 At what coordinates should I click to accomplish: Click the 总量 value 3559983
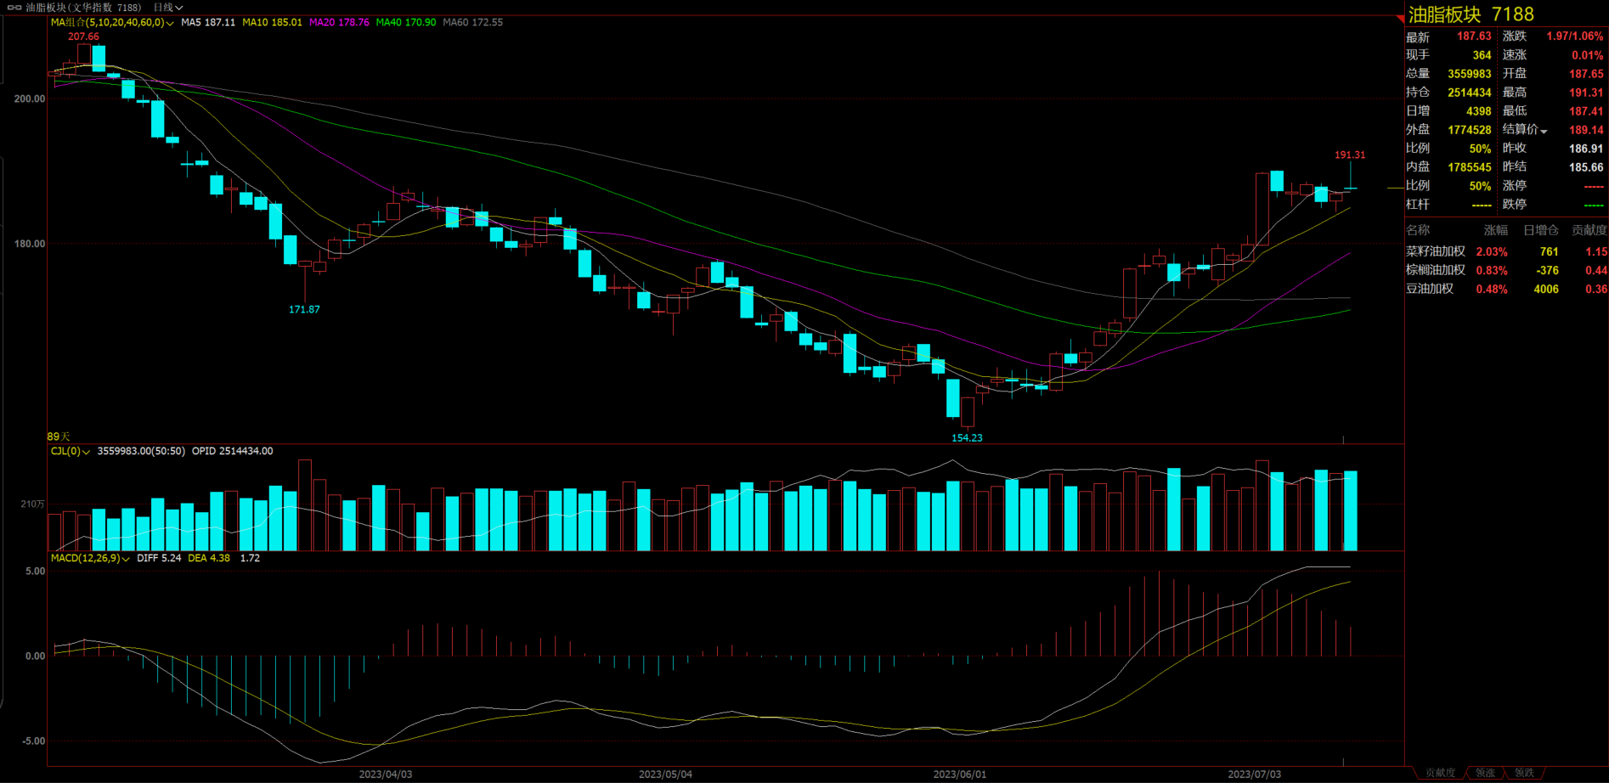tap(1470, 74)
